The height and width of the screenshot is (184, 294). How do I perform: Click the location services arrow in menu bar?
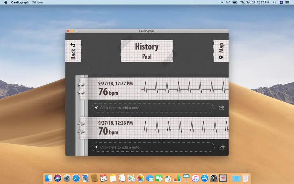click(222, 2)
